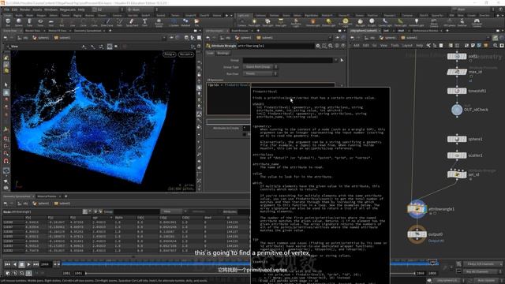This screenshot has width=505, height=284.
Task: Select the Font shelf tool
Action: pos(144,22)
